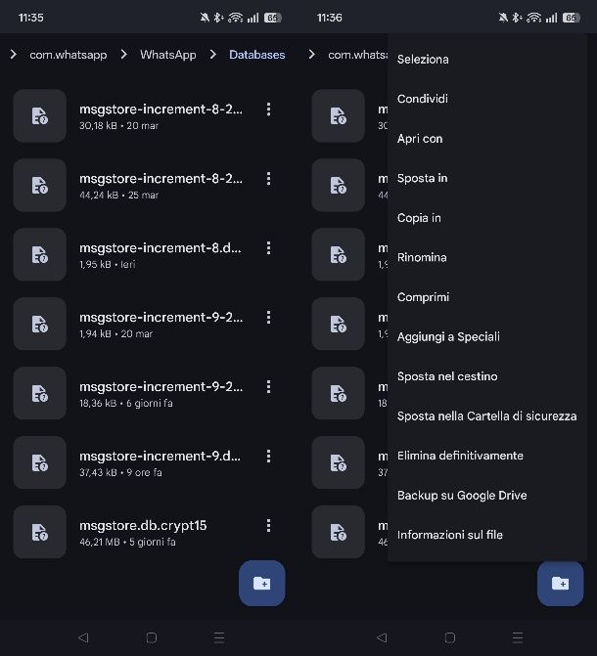This screenshot has width=597, height=656.
Task: Select Aggiungi a Speciali option
Action: (448, 336)
